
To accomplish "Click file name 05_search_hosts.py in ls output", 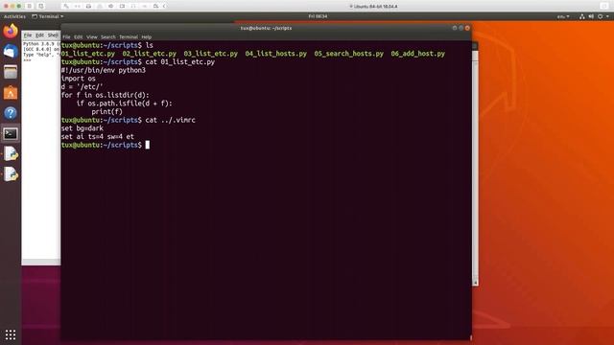I will point(349,54).
